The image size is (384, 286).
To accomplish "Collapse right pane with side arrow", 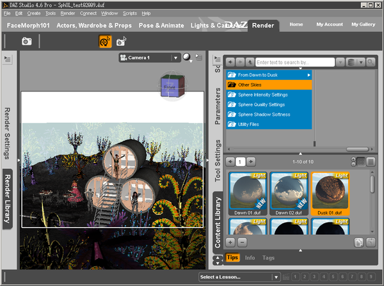I will click(x=207, y=160).
